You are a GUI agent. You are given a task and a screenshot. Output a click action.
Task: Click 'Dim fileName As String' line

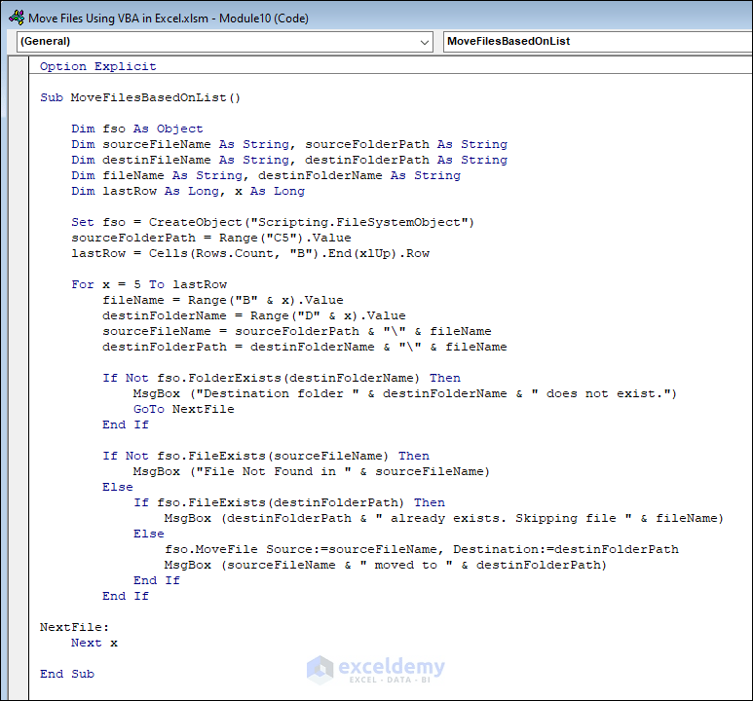266,175
